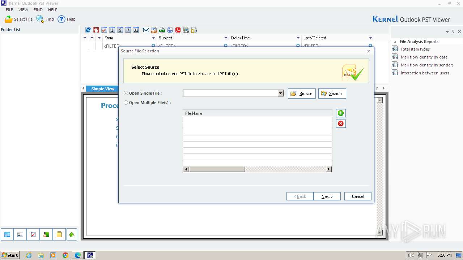
Task: Click the first narrow column dropdown arrow
Action: coord(85,38)
